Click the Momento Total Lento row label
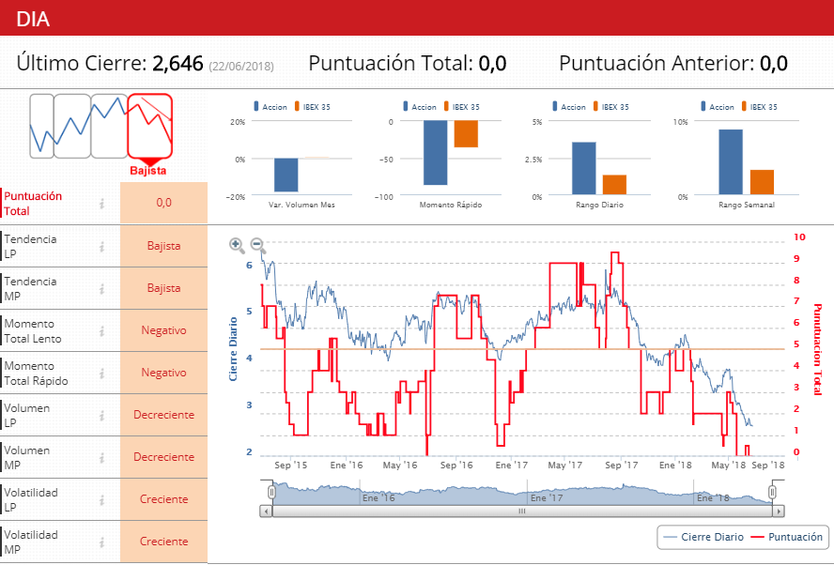The height and width of the screenshot is (565, 834). coord(33,331)
